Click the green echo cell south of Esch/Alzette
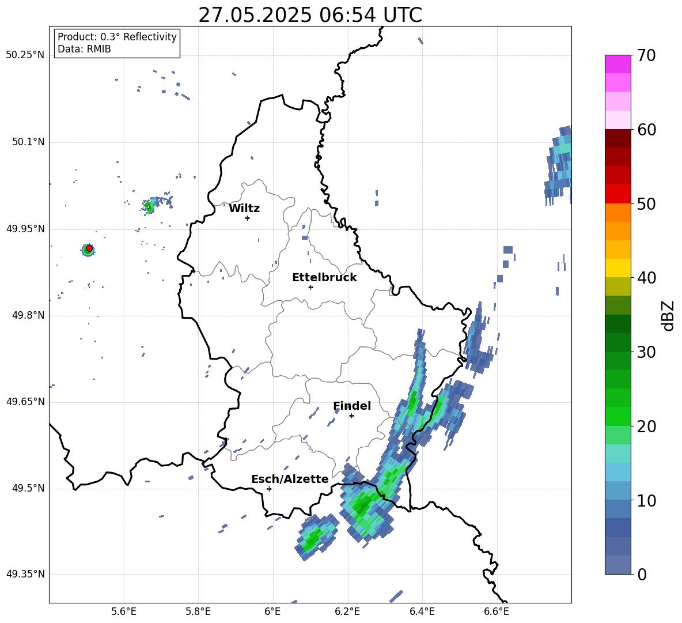 (317, 537)
